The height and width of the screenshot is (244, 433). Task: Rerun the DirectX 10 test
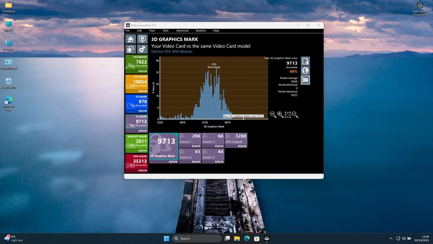pyautogui.click(x=196, y=162)
